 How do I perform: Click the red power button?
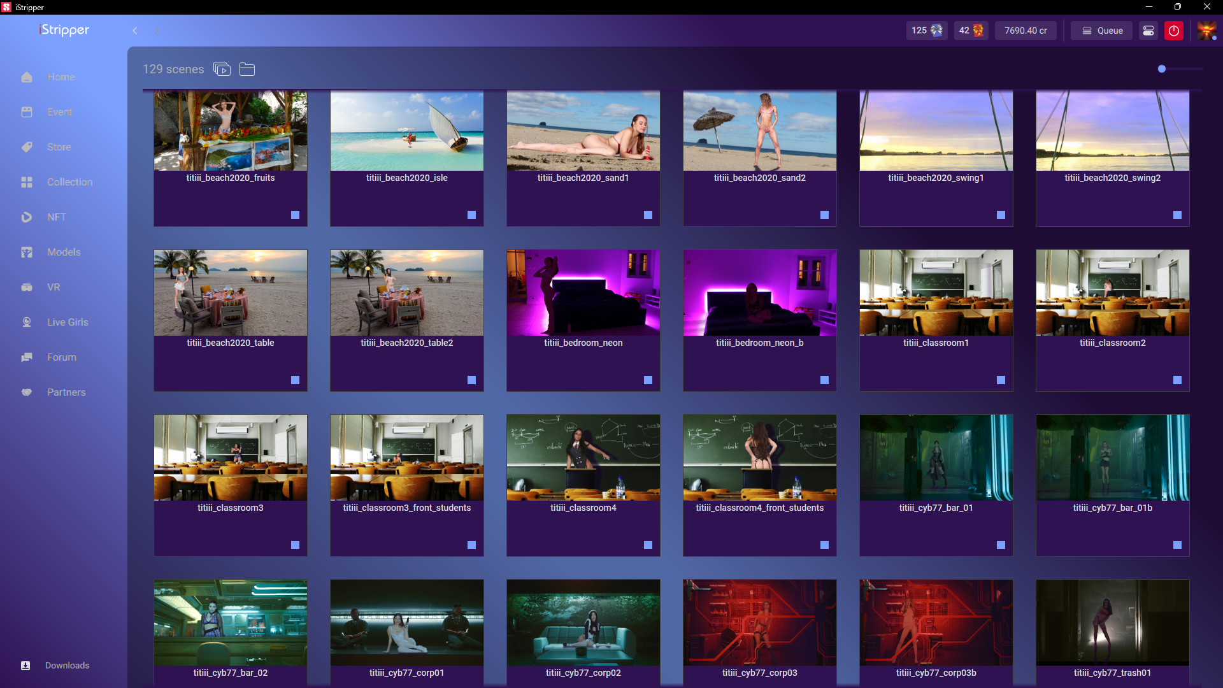pyautogui.click(x=1173, y=31)
